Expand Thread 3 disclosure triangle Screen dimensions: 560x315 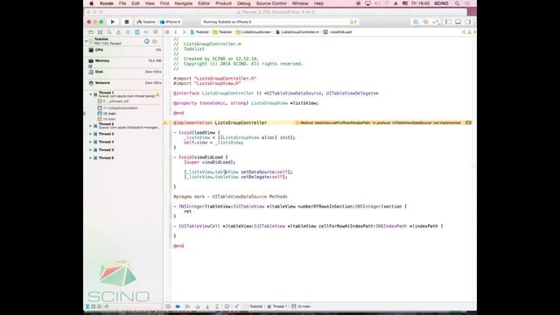[91, 134]
